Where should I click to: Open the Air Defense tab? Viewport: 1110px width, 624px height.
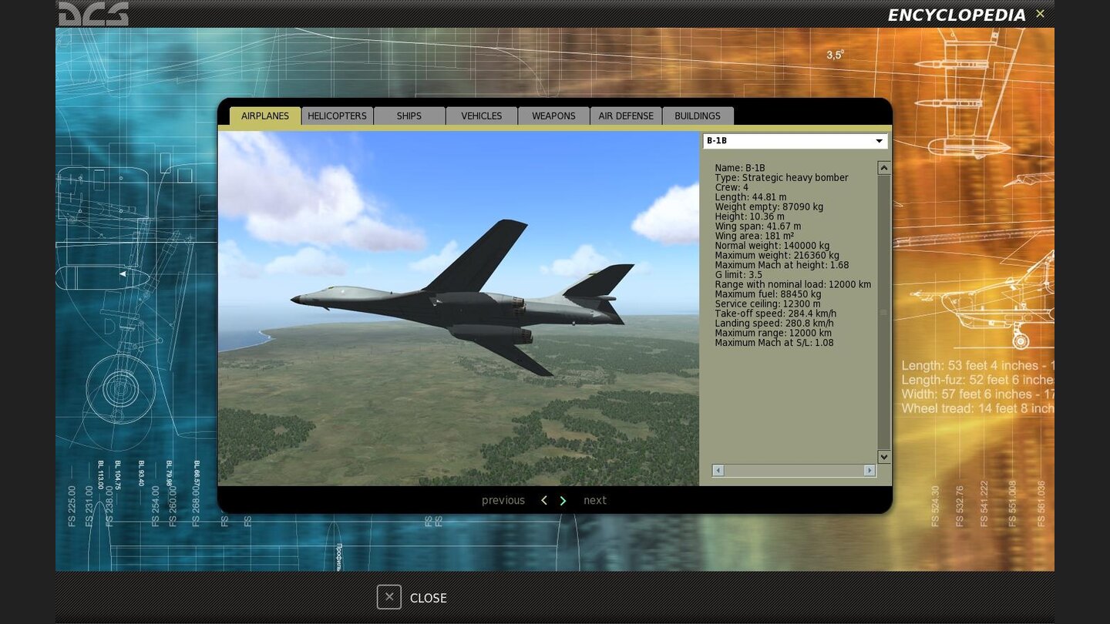tap(626, 116)
